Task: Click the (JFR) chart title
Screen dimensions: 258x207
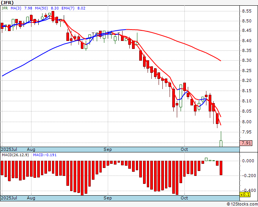Action: (7, 3)
